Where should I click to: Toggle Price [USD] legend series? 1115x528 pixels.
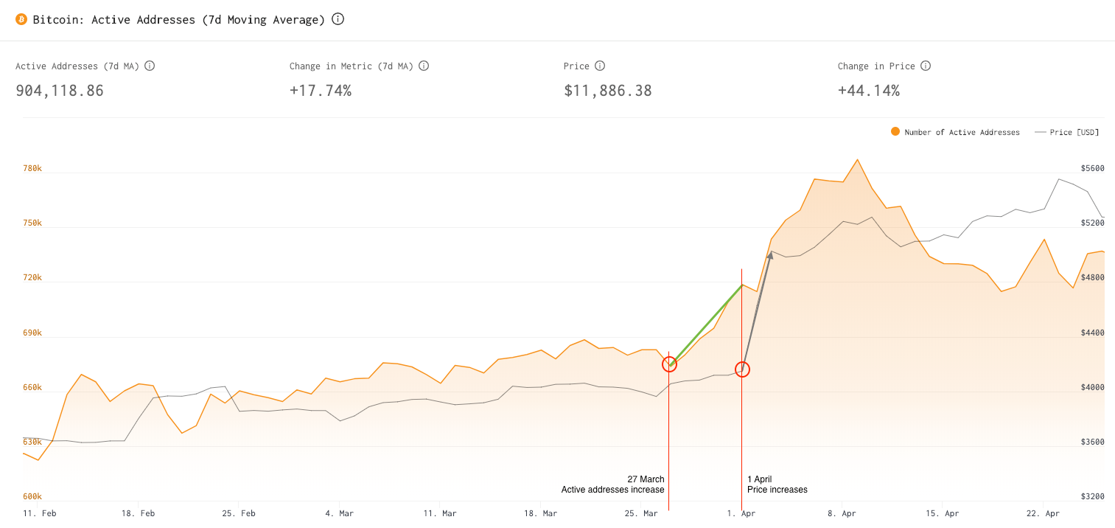1066,132
